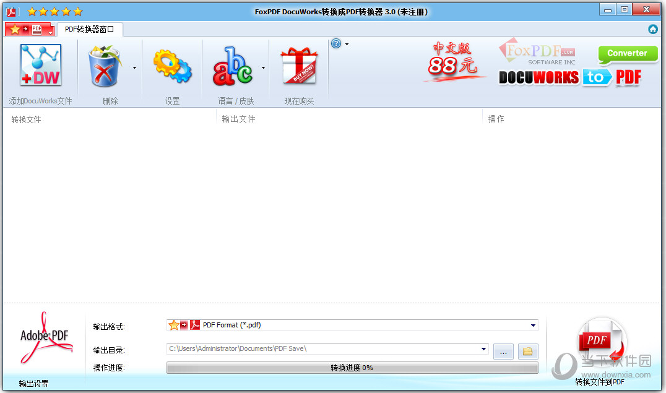Click the 转换文件 column header
666x393 pixels.
pos(27,119)
